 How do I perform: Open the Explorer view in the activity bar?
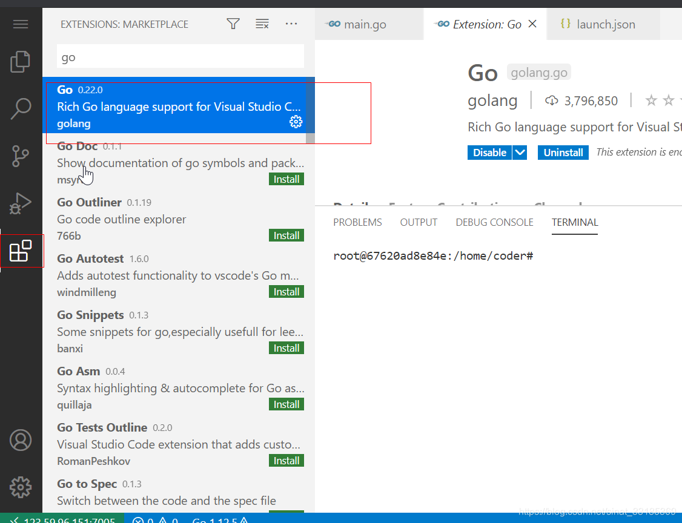(21, 62)
